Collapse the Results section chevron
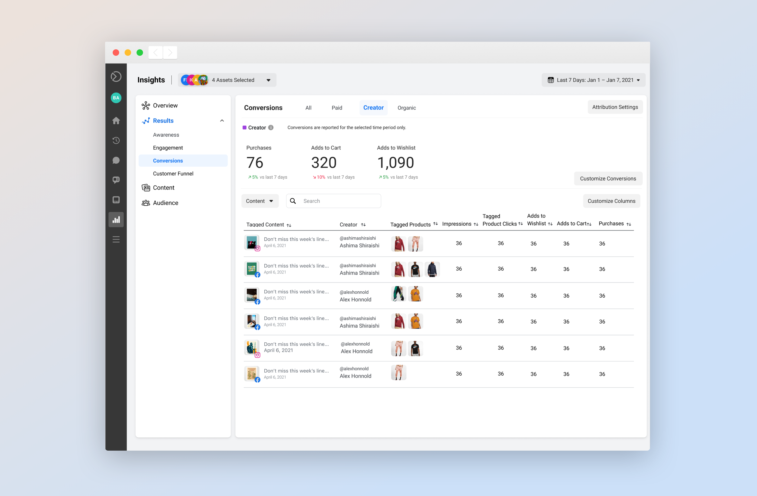 (222, 121)
